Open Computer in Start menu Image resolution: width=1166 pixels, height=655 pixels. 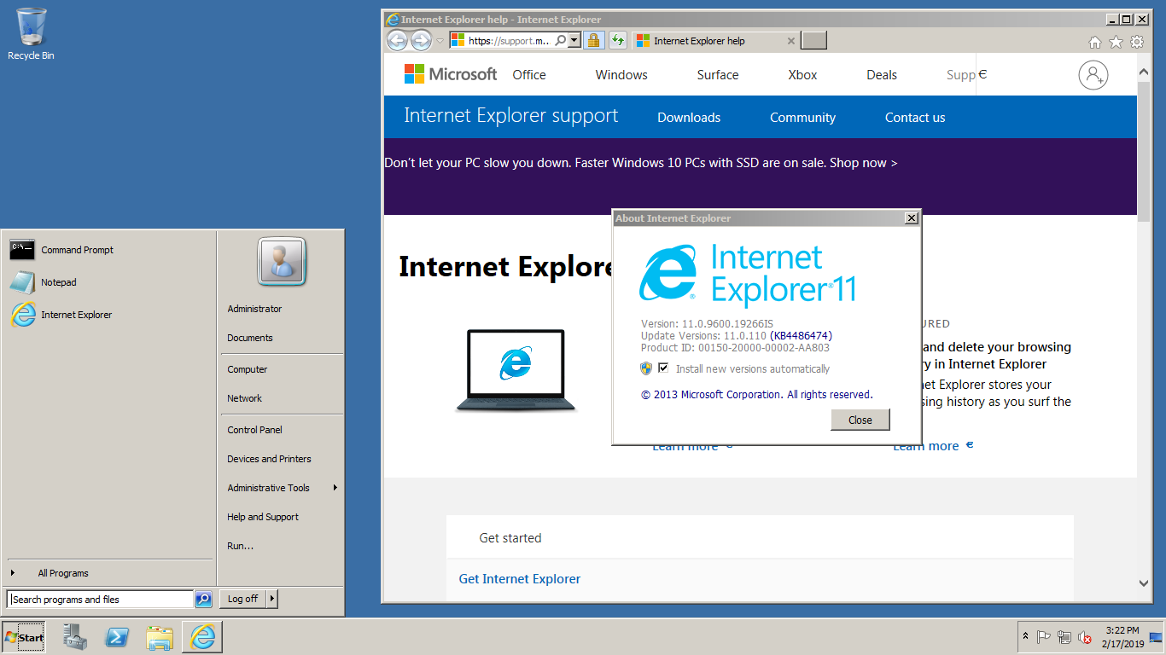pyautogui.click(x=248, y=369)
